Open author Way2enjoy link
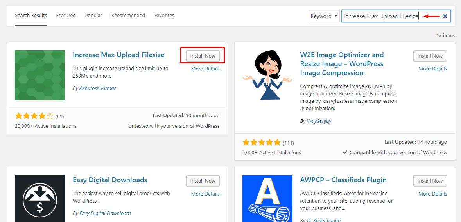 point(319,121)
